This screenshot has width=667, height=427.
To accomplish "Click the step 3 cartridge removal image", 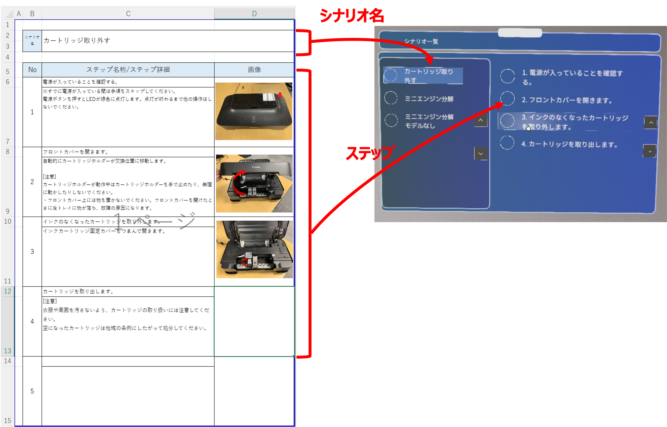I will 254,249.
